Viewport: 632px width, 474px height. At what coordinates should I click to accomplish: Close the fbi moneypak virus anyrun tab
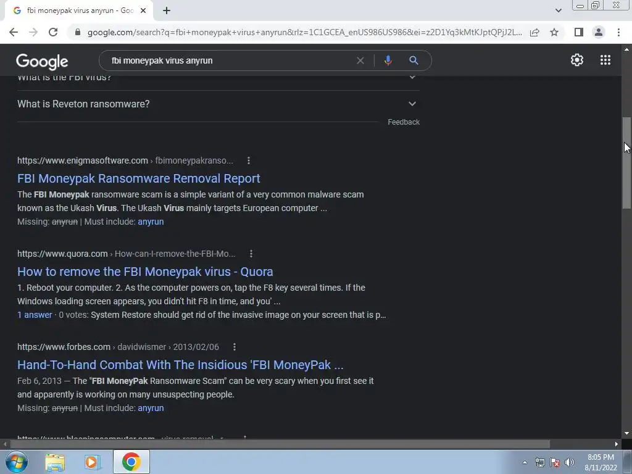[143, 11]
